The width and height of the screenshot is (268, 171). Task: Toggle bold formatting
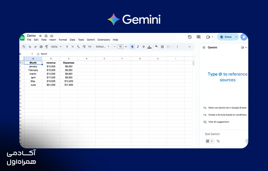[132, 47]
